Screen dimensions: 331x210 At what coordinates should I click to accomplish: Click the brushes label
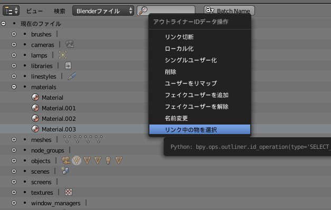pyautogui.click(x=41, y=34)
